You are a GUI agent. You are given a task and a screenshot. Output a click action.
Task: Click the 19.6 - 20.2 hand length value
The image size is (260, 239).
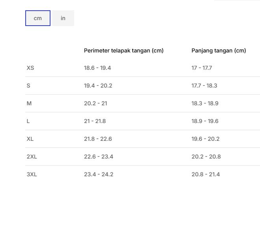tap(205, 139)
